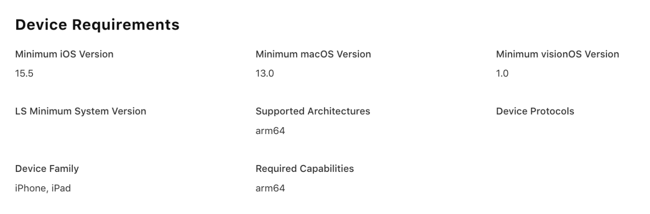Click the 1.0 visionOS version value
Image resolution: width=650 pixels, height=214 pixels.
coord(502,73)
